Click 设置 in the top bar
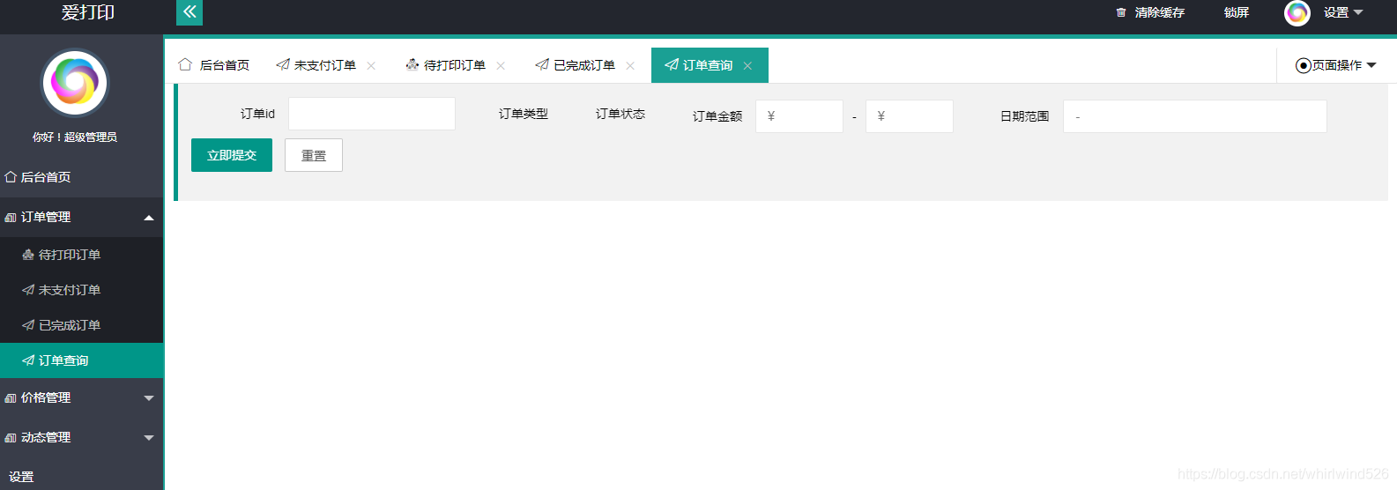The height and width of the screenshot is (490, 1397). (1336, 12)
